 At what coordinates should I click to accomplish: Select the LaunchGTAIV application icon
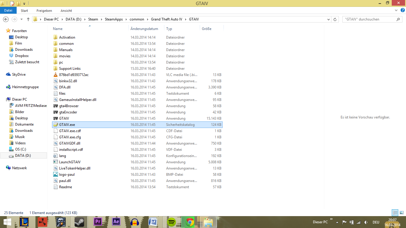[55, 162]
